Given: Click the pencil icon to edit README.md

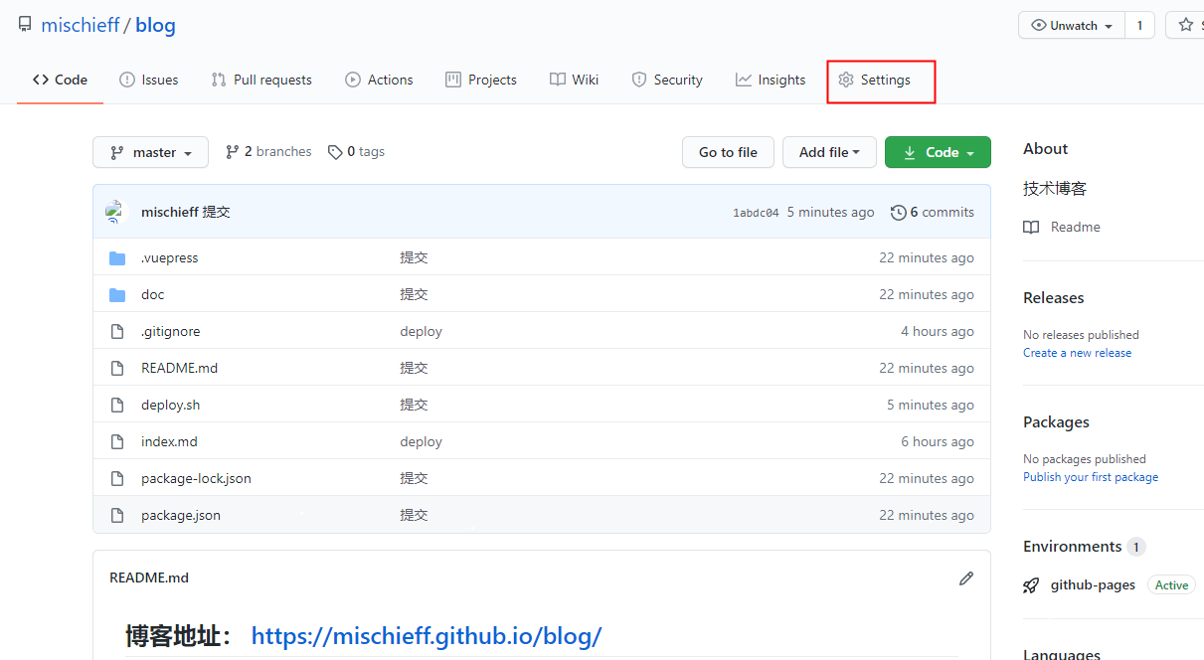Looking at the screenshot, I should [x=965, y=578].
